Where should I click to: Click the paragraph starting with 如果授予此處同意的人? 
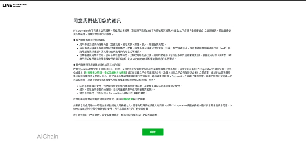[152, 107]
